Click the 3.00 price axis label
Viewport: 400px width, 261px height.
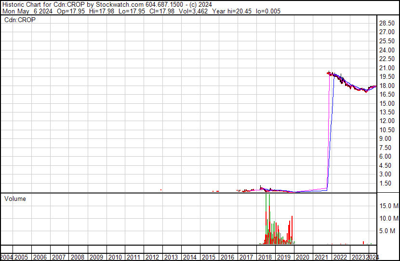[x=385, y=174]
